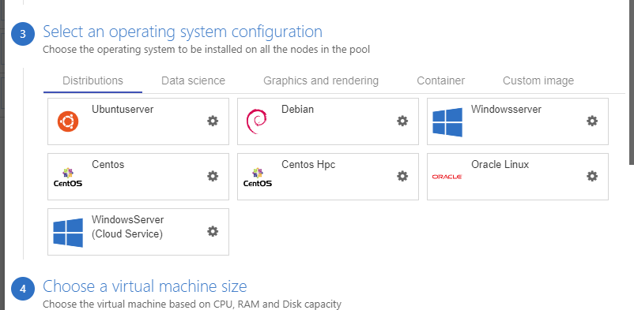The image size is (634, 310).
Task: Click 'Select an operating system configuration' heading
Action: (183, 32)
